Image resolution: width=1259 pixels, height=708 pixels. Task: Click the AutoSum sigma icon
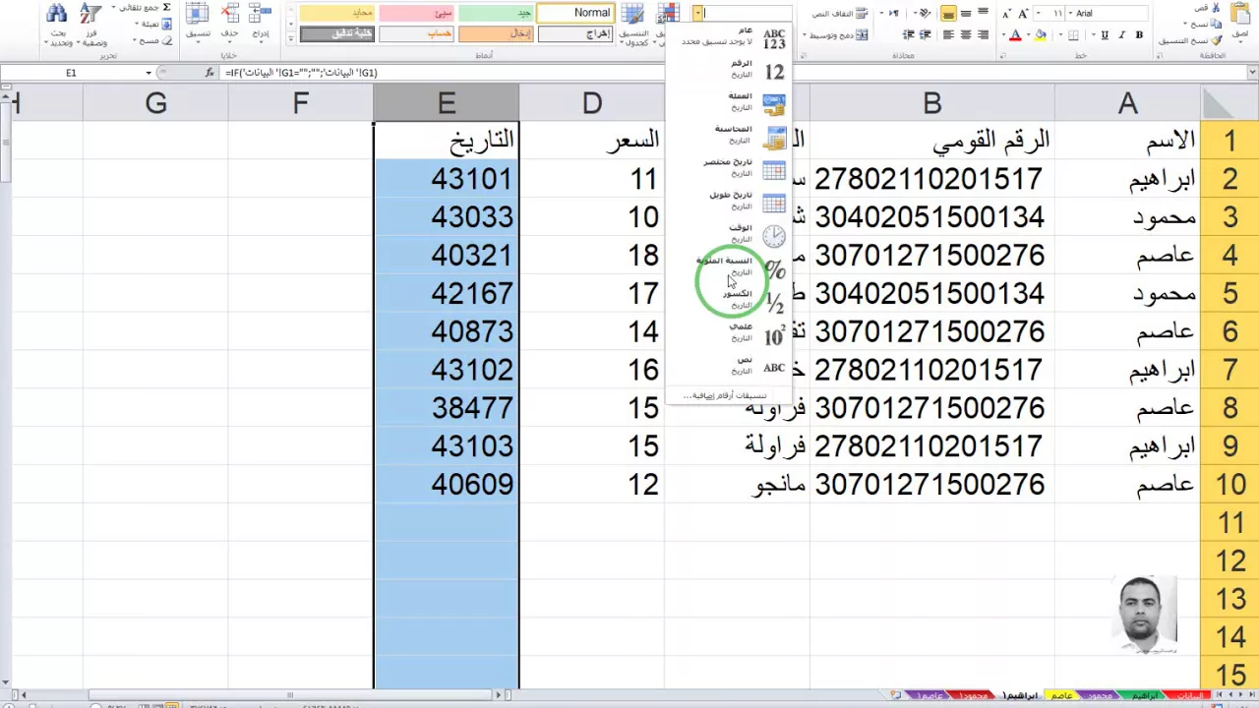[x=166, y=8]
